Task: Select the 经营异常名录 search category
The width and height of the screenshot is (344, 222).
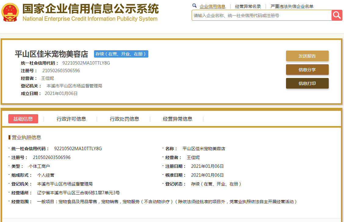Action: tap(248, 6)
